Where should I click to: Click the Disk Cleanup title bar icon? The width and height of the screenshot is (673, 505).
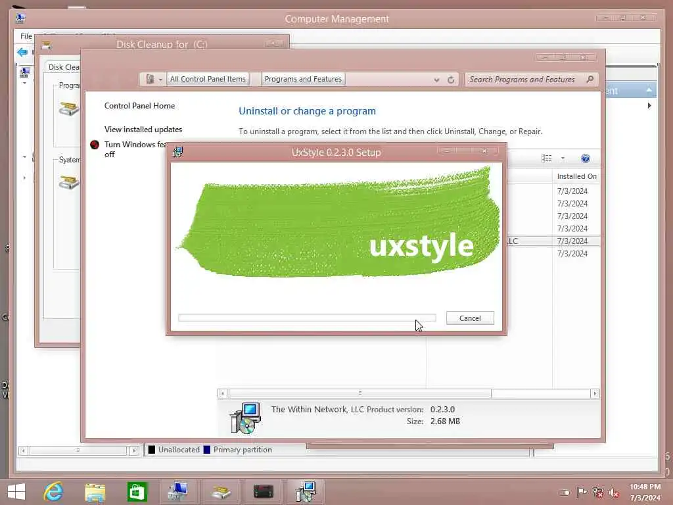[x=47, y=45]
